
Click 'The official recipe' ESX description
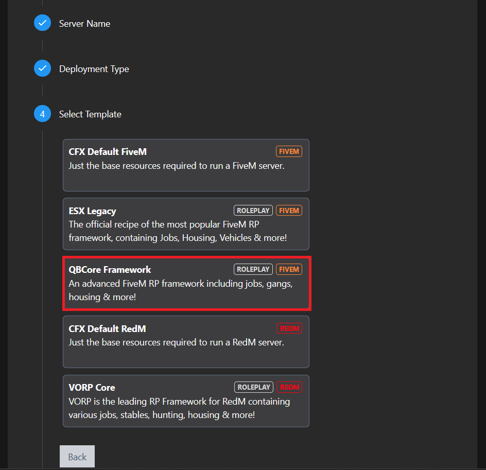[178, 231]
